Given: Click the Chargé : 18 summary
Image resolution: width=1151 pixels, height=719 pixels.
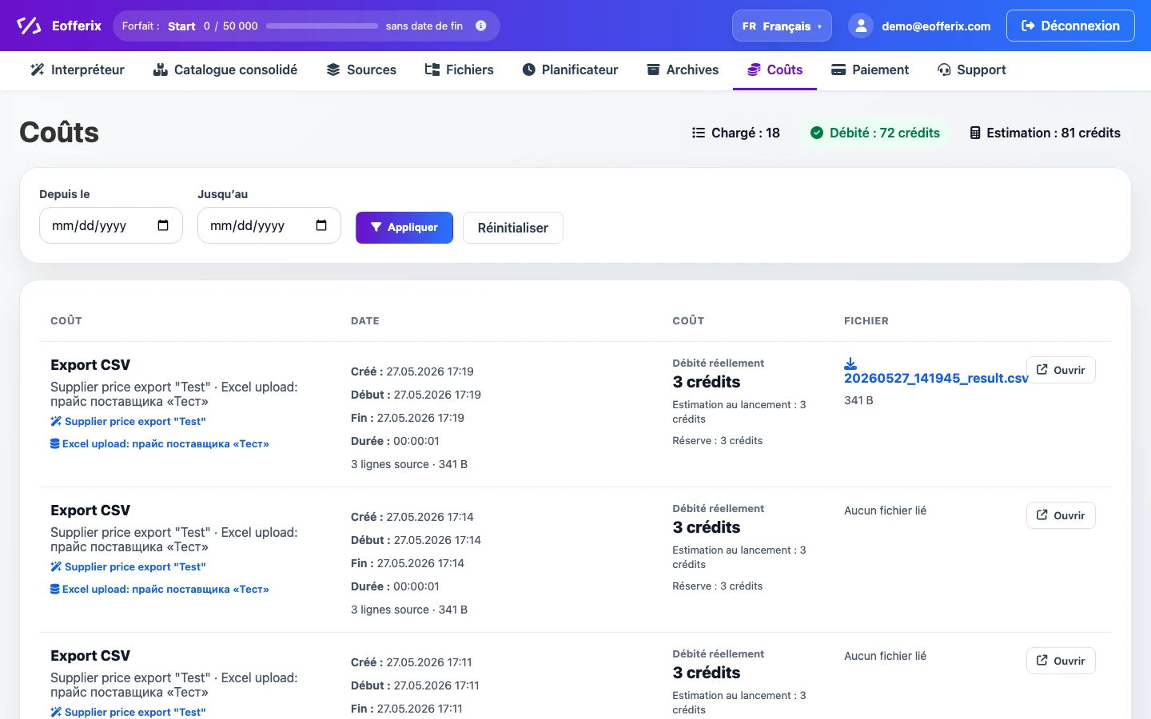Looking at the screenshot, I should tap(736, 133).
